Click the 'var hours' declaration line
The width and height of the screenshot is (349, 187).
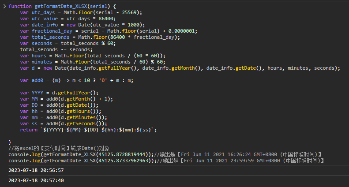93,56
